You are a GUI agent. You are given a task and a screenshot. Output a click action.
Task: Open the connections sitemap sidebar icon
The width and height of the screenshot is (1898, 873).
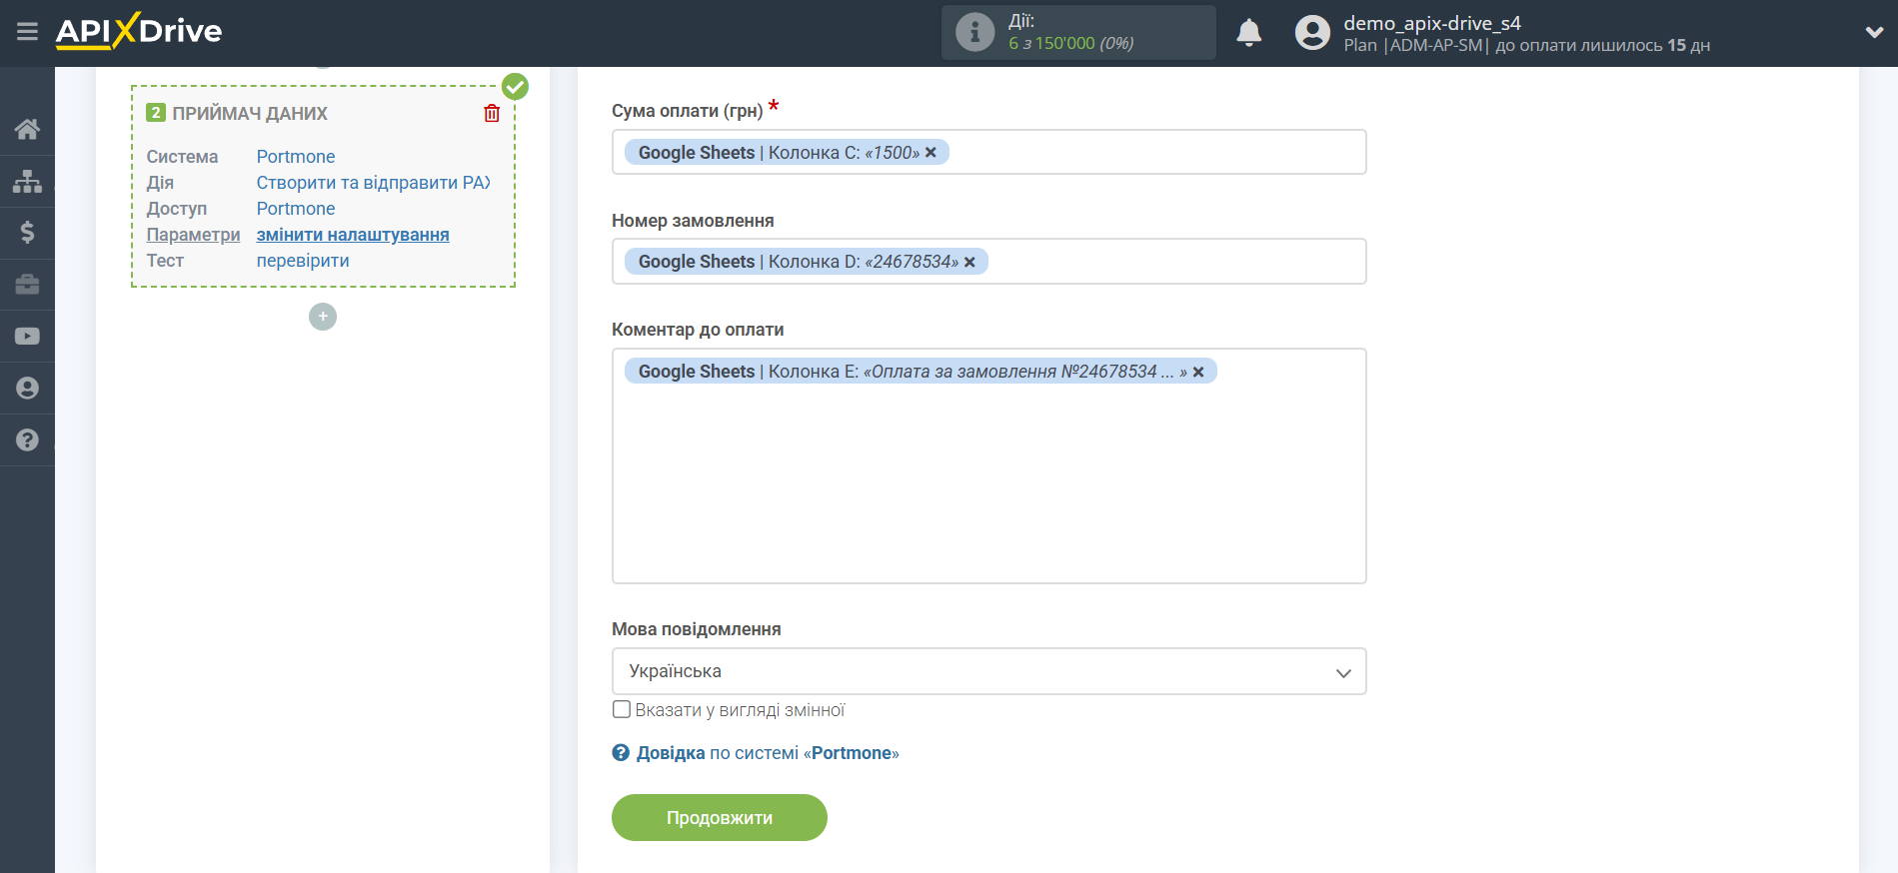27,181
